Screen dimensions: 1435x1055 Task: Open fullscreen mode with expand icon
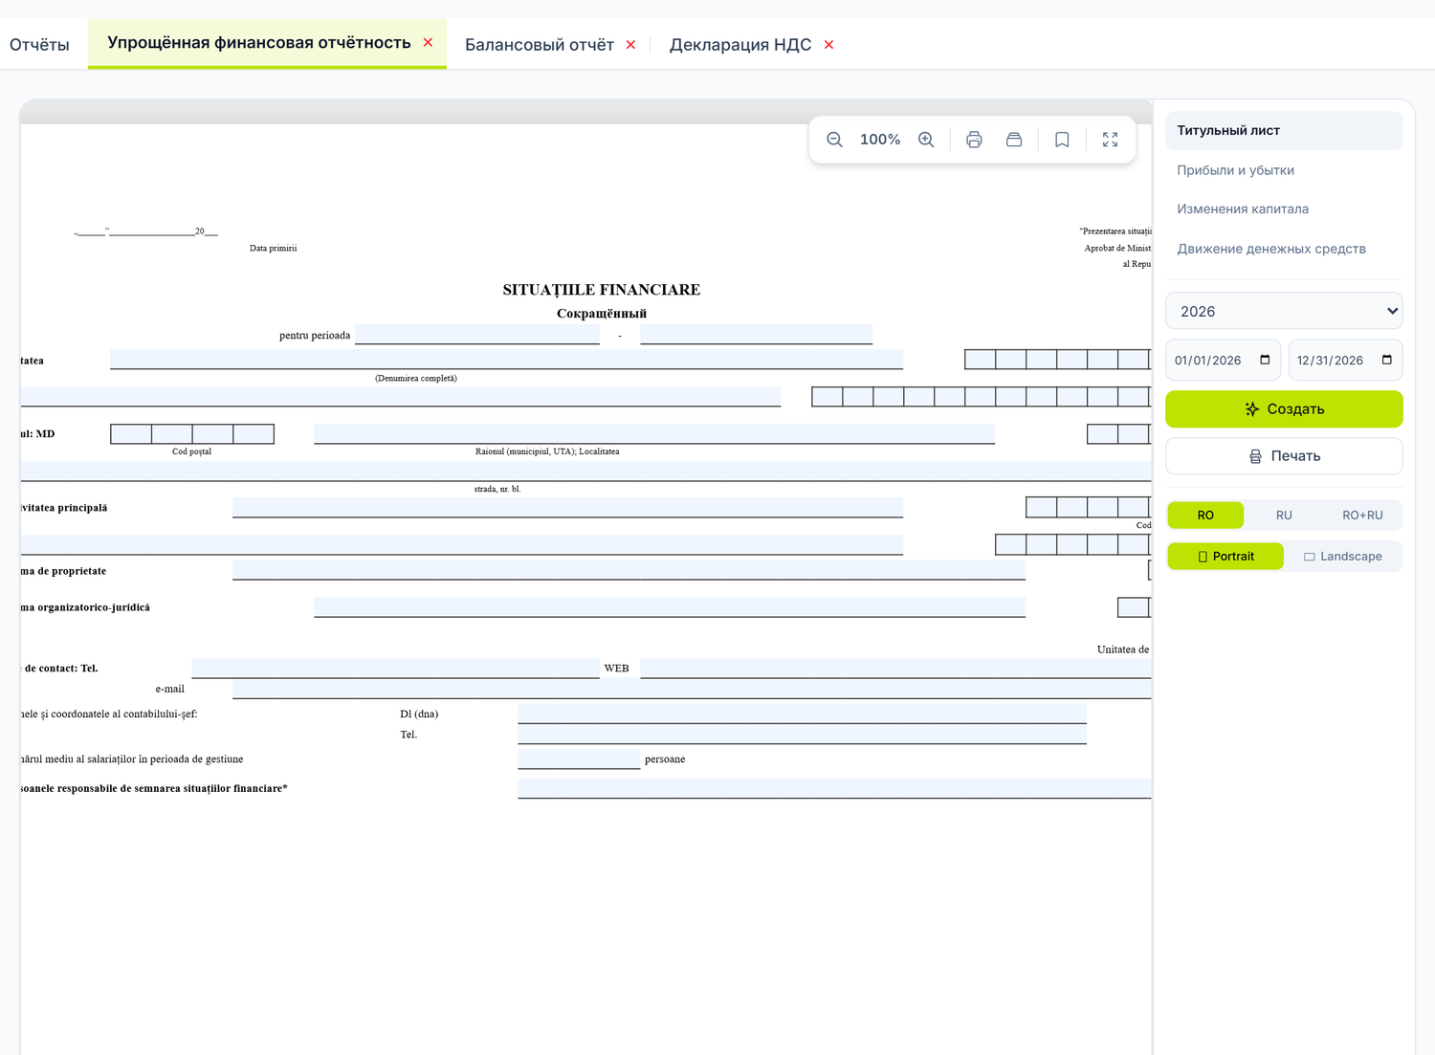tap(1110, 140)
